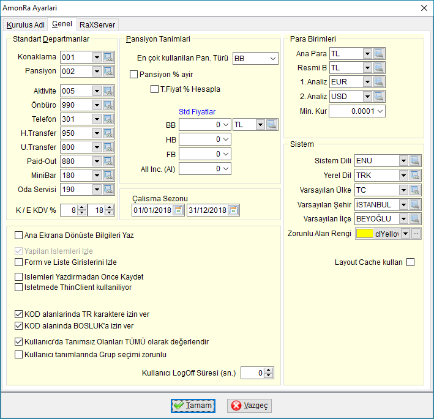Uncheck KOD alanlarinda TR karaktere izin ver
Image resolution: width=434 pixels, height=419 pixels.
point(18,314)
